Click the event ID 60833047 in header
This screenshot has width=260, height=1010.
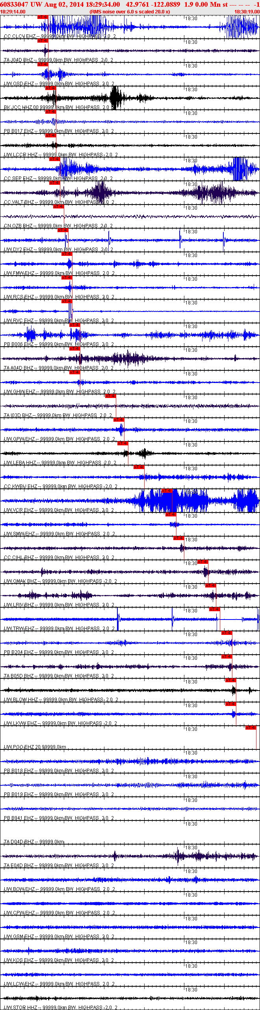tap(14, 4)
